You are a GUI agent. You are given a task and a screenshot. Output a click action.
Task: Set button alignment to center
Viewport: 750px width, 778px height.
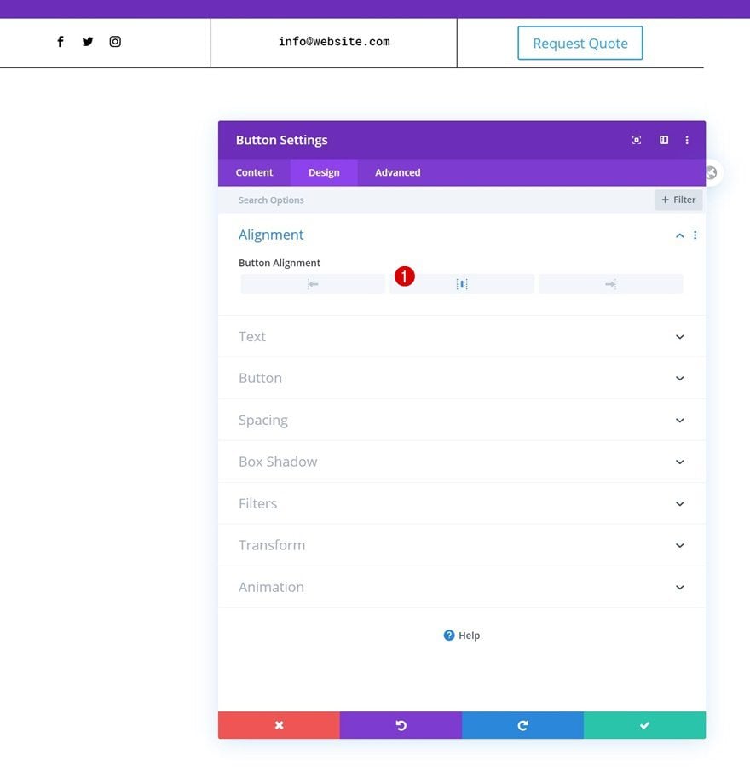(x=462, y=284)
